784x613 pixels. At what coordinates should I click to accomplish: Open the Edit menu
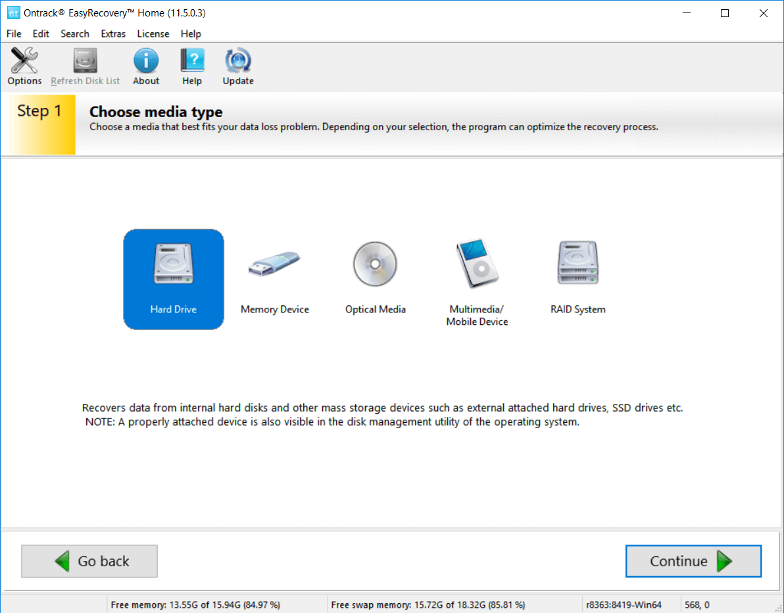pyautogui.click(x=41, y=34)
